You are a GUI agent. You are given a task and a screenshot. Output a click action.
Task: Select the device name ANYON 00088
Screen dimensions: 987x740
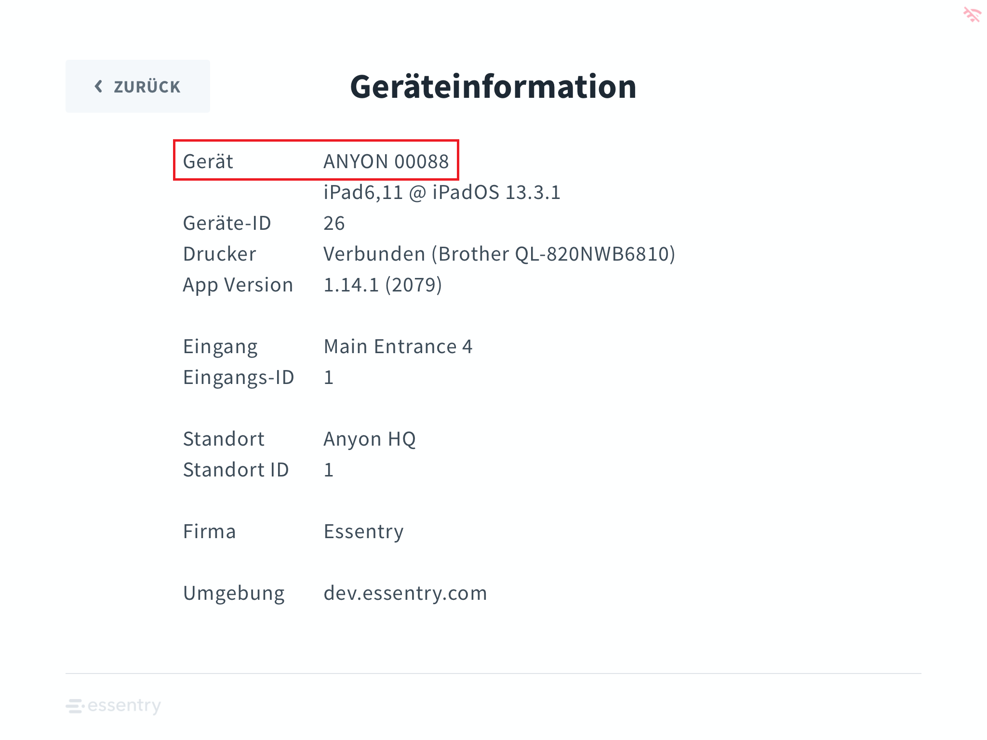point(386,161)
